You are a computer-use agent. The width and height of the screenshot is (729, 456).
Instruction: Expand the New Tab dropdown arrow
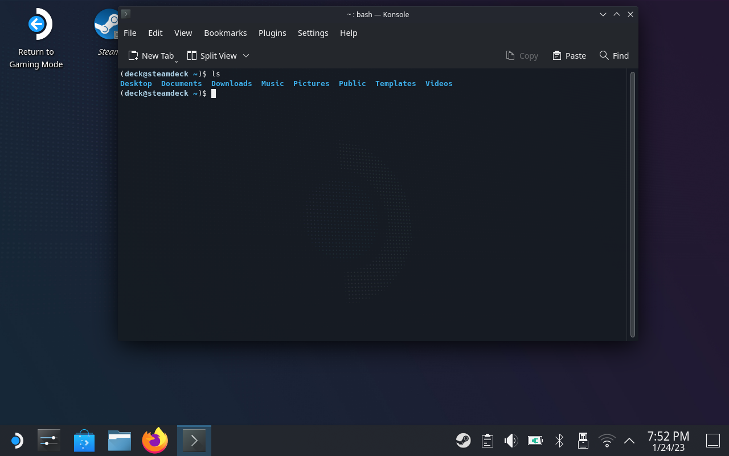(x=177, y=60)
